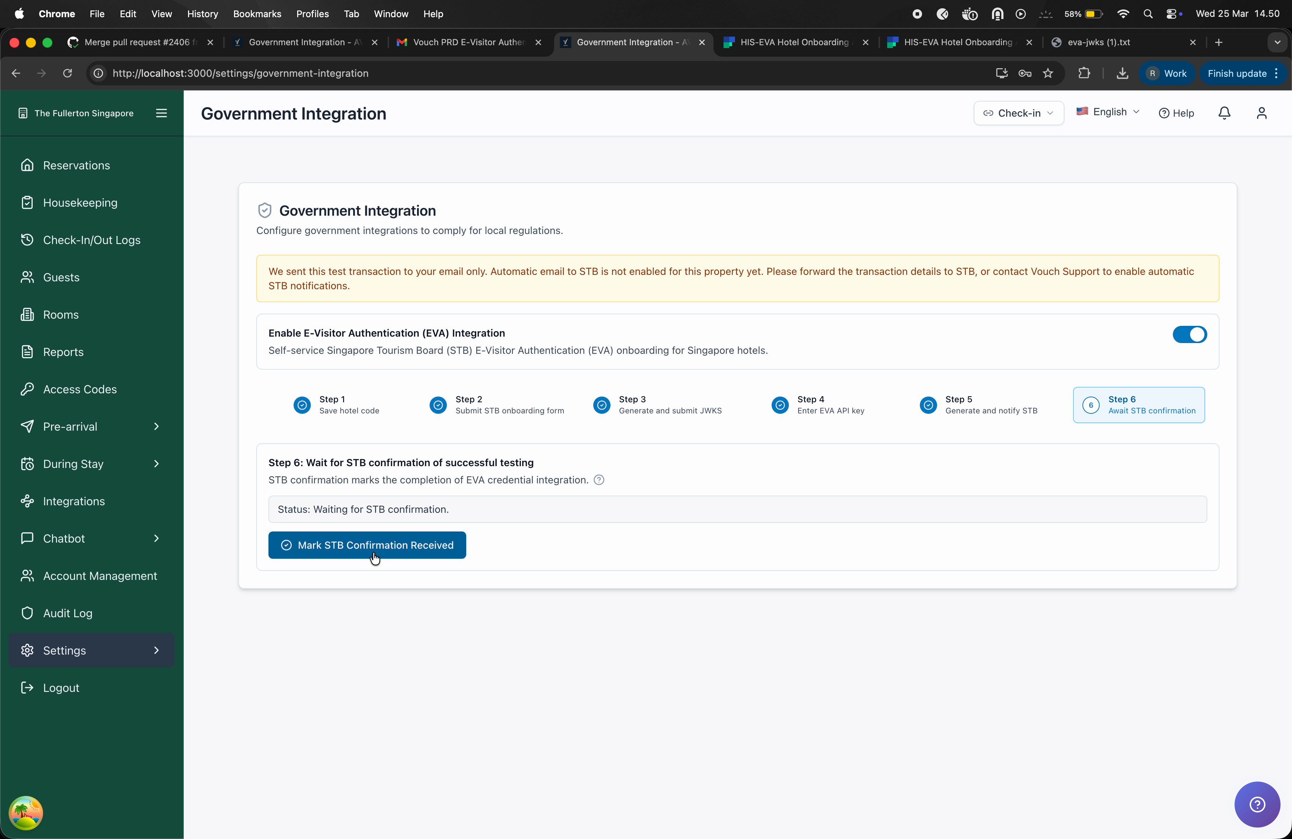This screenshot has height=839, width=1292.
Task: Open the Reservations section in the sidebar
Action: (76, 165)
